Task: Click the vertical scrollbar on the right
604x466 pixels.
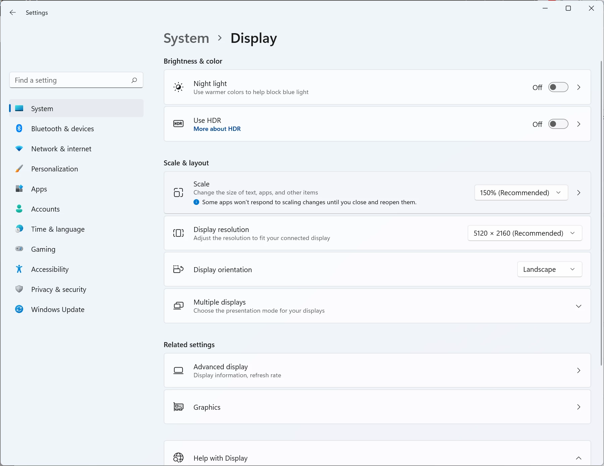Action: coord(601,213)
